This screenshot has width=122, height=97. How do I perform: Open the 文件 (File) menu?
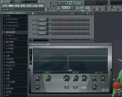pos(5,6)
